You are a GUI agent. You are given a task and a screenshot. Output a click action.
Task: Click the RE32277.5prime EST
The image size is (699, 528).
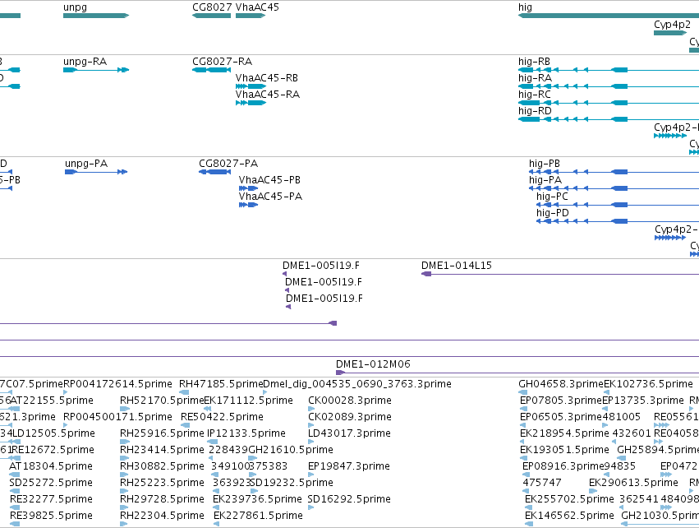pyautogui.click(x=14, y=507)
